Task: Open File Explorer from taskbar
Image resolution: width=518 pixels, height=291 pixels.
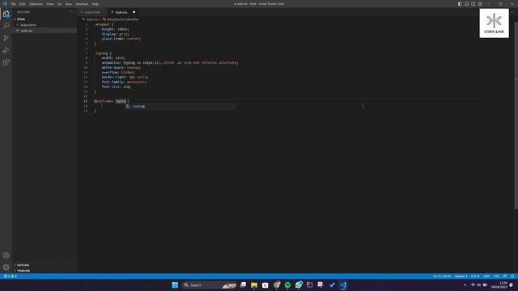Action: [254, 285]
